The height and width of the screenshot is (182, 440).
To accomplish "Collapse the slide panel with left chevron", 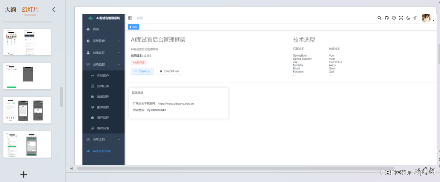I will pyautogui.click(x=54, y=9).
